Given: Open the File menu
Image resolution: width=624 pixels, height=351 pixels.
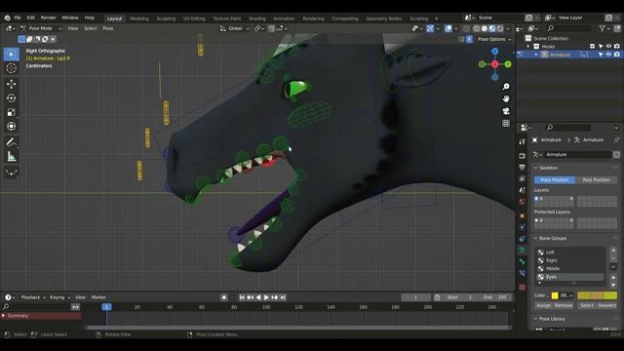Looking at the screenshot, I should (x=18, y=18).
